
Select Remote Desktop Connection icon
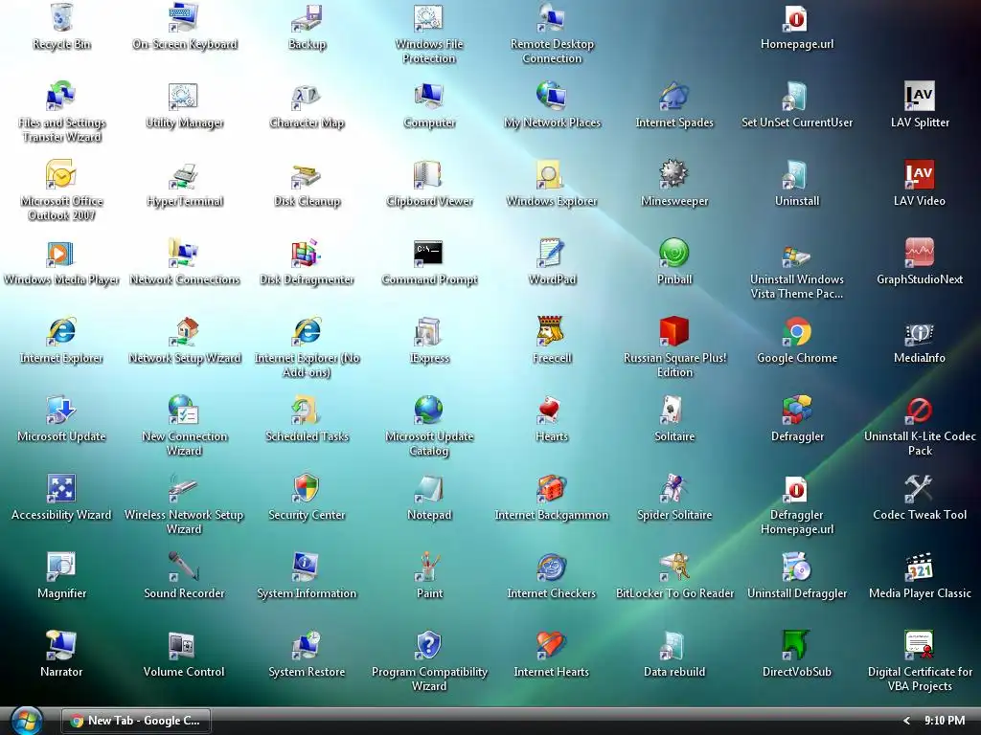coord(552,17)
